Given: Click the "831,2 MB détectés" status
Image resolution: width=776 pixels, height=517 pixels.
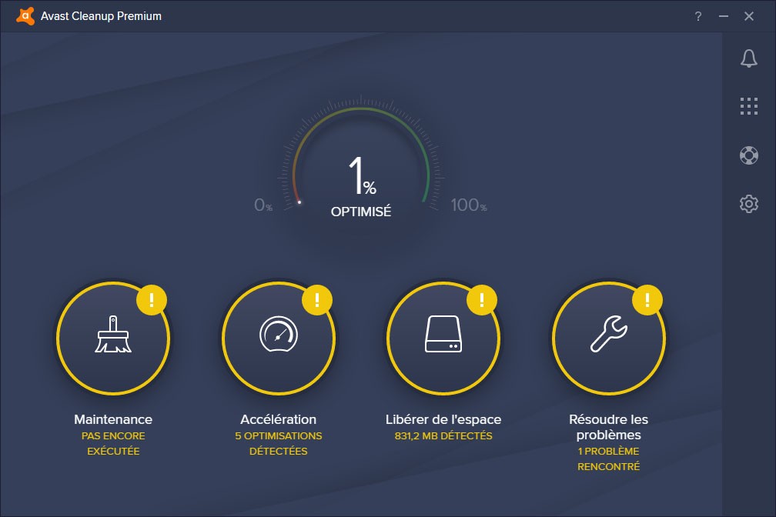Looking at the screenshot, I should (x=443, y=436).
